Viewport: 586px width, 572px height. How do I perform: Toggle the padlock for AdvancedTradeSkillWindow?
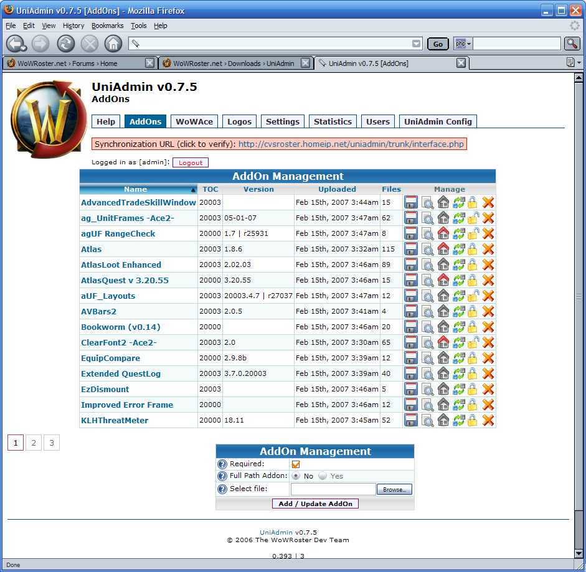tap(473, 202)
